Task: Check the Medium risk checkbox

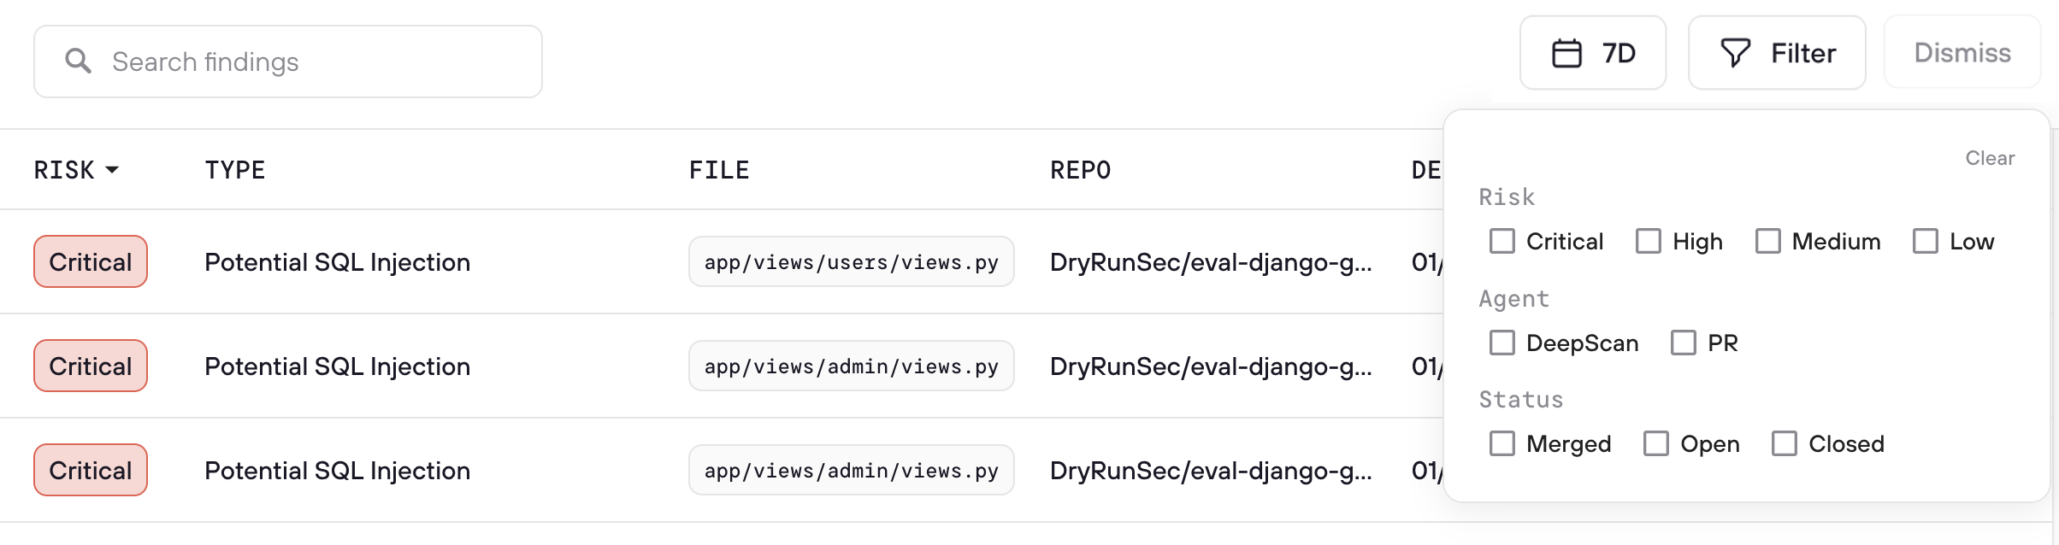Action: pyautogui.click(x=1767, y=241)
